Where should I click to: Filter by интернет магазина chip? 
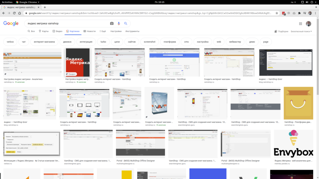pyautogui.click(x=44, y=42)
